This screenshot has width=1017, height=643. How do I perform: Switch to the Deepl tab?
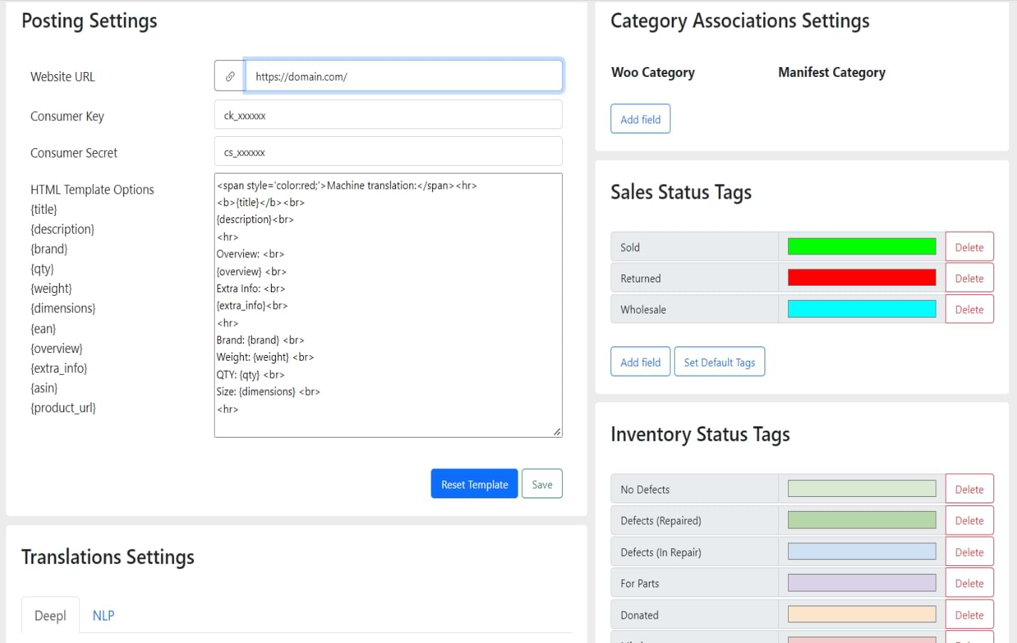[50, 615]
